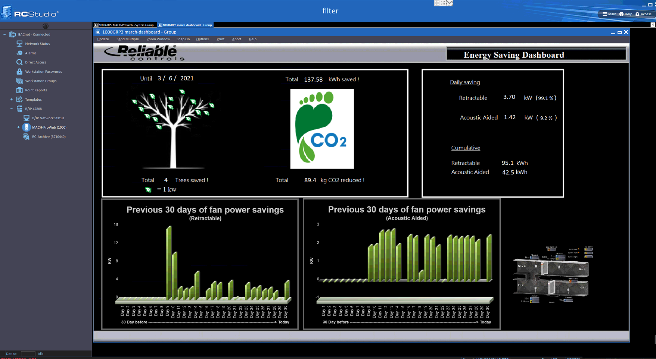Screen dimensions: 656x359
Task: Click the = 1 kw leaf legend
Action: click(x=161, y=189)
